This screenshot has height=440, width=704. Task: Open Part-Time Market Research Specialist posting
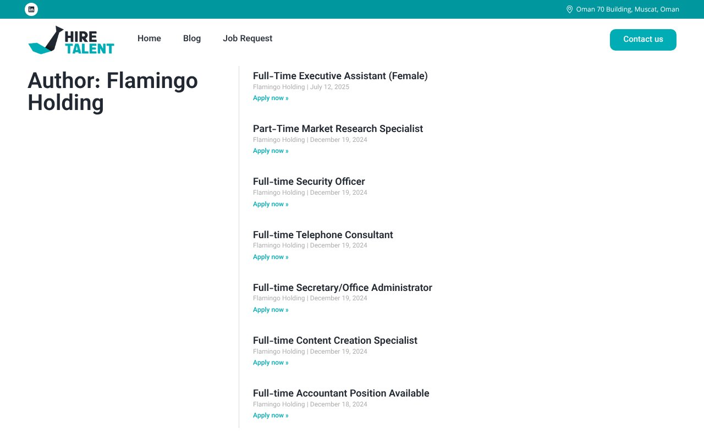tap(338, 128)
